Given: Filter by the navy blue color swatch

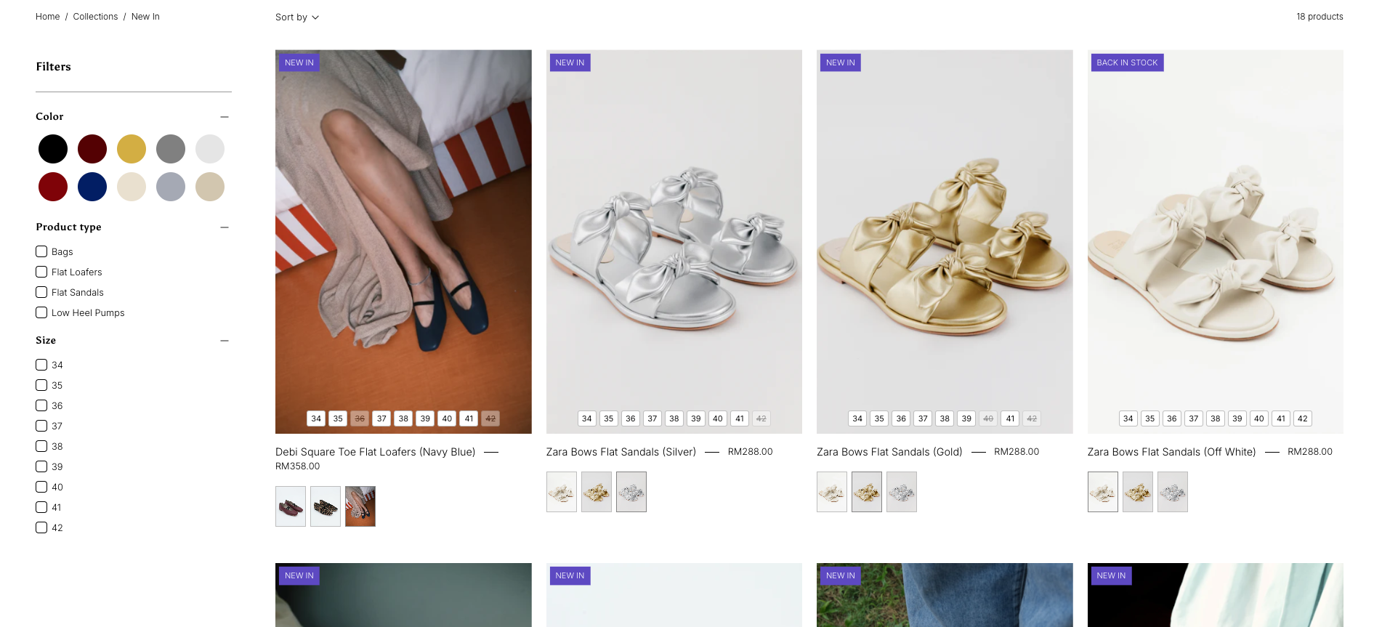Looking at the screenshot, I should pos(92,187).
